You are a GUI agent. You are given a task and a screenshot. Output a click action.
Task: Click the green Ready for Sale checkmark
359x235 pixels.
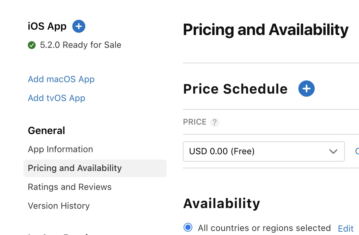point(32,45)
